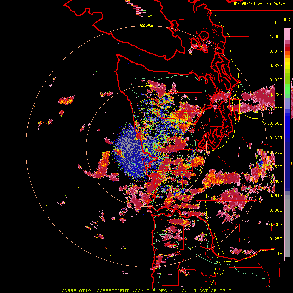
Task: Click the 0.5 DEG elevation text in the caption
Action: click(156, 291)
